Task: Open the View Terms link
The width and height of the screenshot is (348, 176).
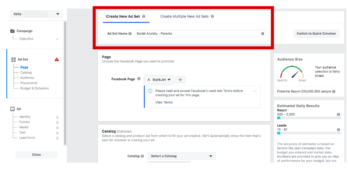Action: coord(164,102)
